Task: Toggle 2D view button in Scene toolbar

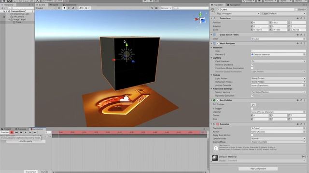Action: [x=59, y=8]
